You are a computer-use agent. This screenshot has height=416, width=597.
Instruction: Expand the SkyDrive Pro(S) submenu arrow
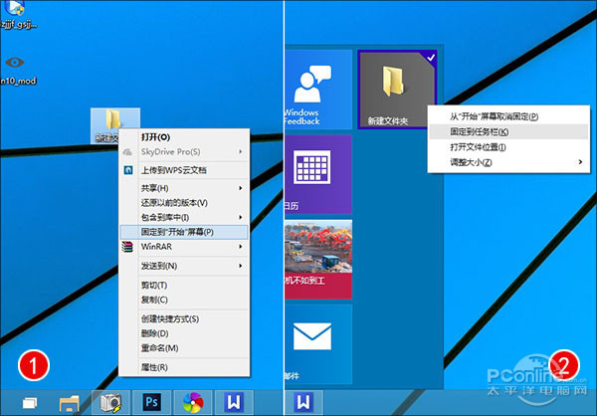pyautogui.click(x=240, y=151)
